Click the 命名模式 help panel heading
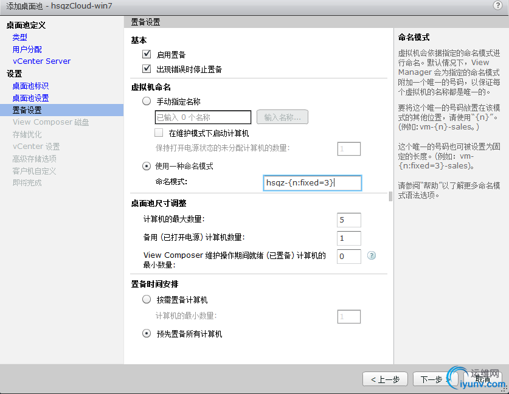Screen dimensions: 509x394 click(x=414, y=37)
